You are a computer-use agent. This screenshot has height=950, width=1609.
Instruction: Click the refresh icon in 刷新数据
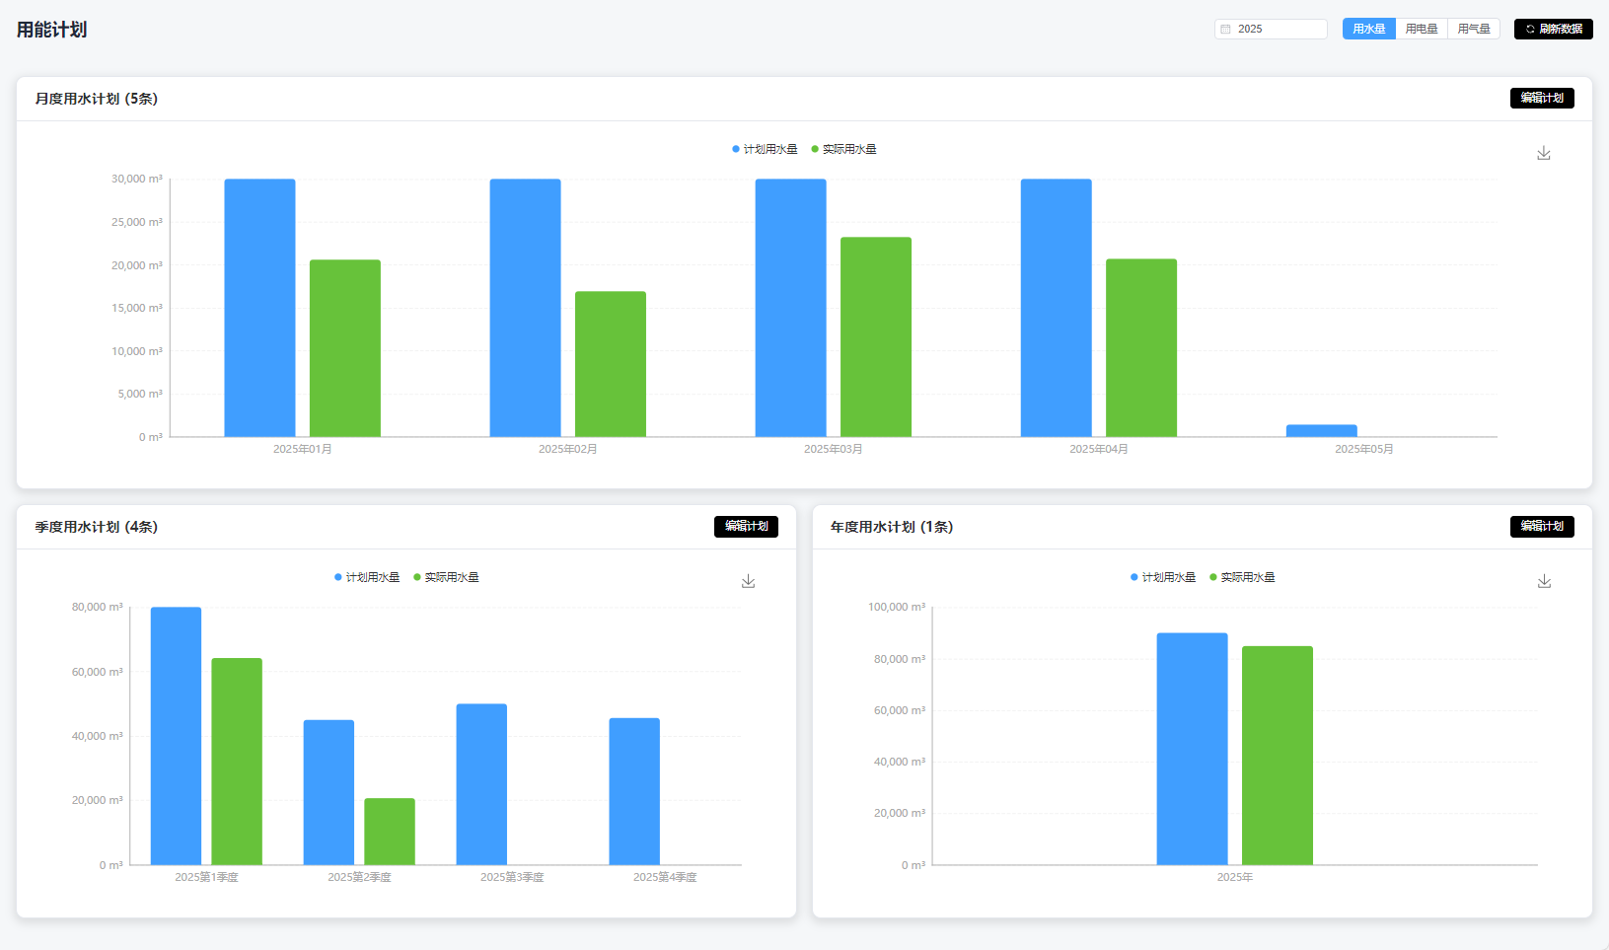pyautogui.click(x=1530, y=30)
